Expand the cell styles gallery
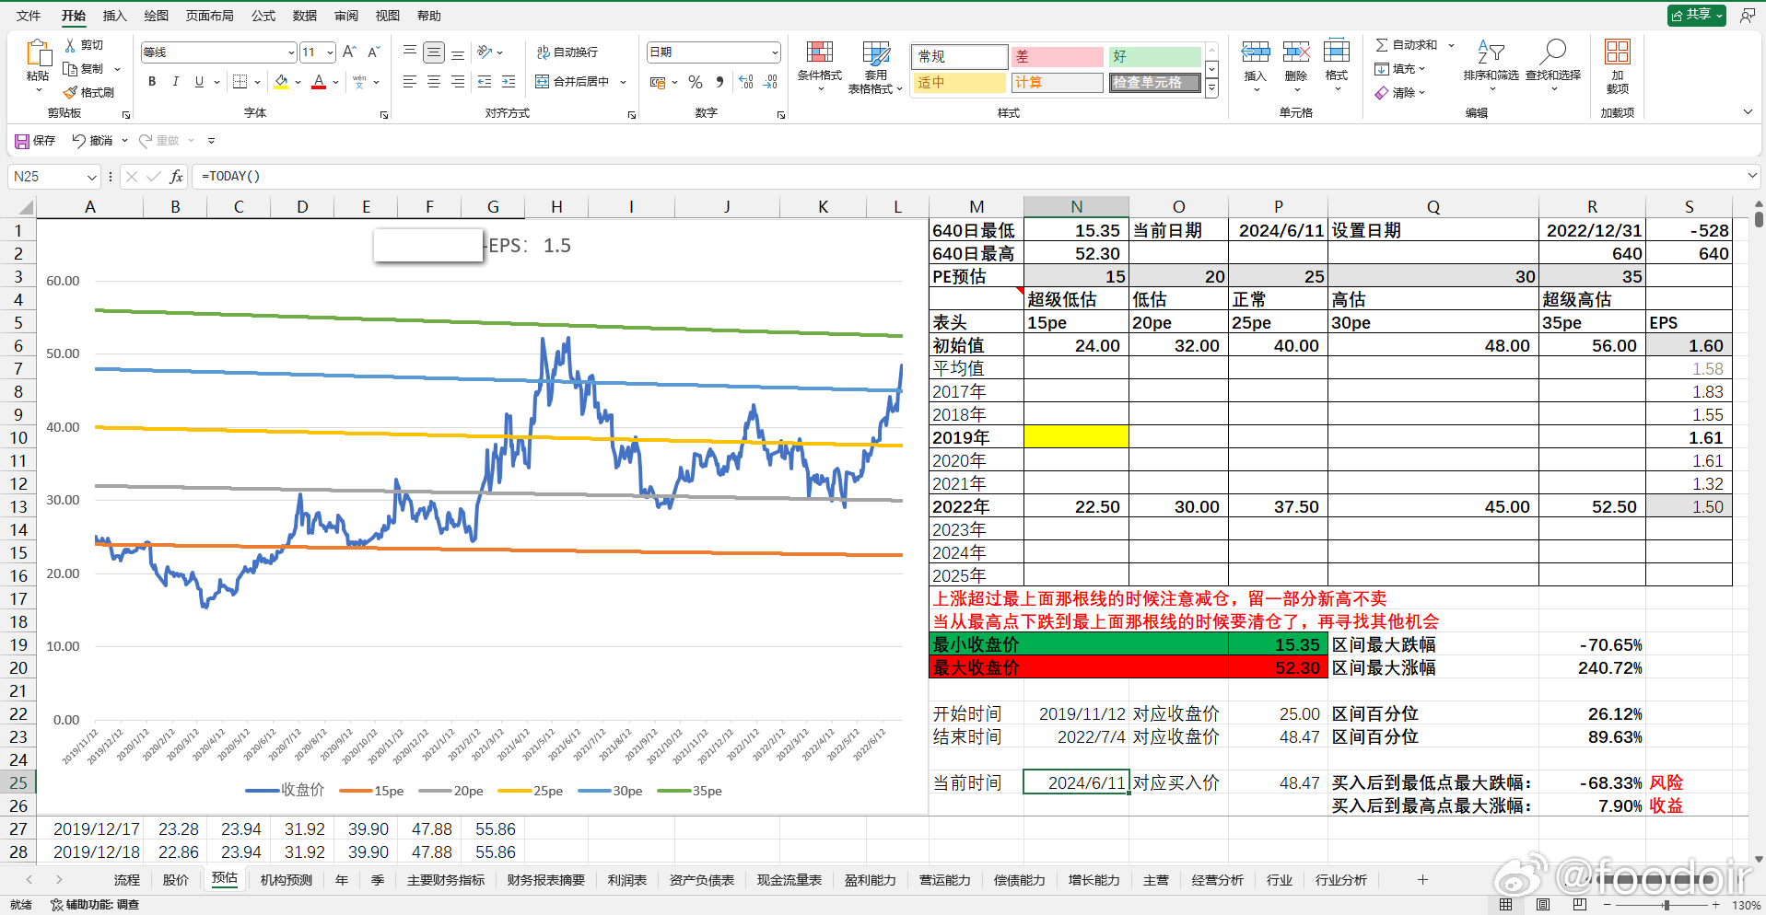Image resolution: width=1766 pixels, height=915 pixels. pyautogui.click(x=1212, y=88)
